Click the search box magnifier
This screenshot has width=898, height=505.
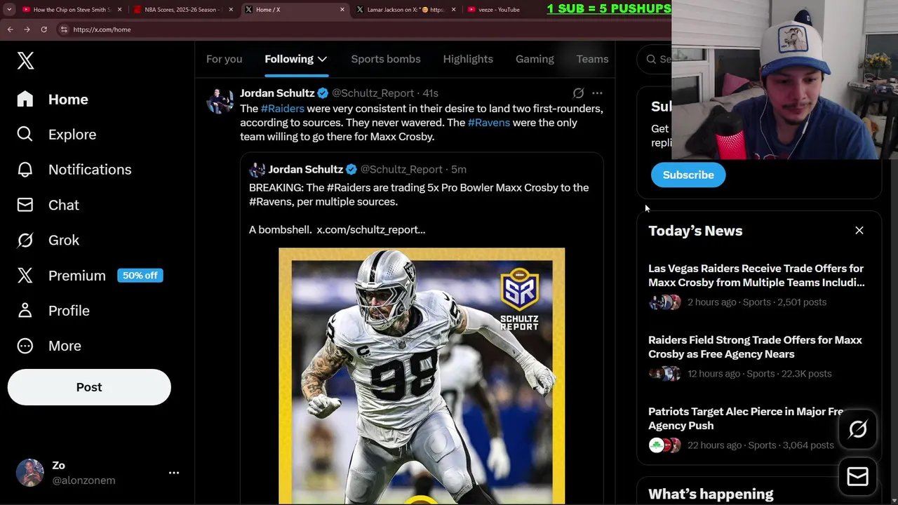(651, 60)
